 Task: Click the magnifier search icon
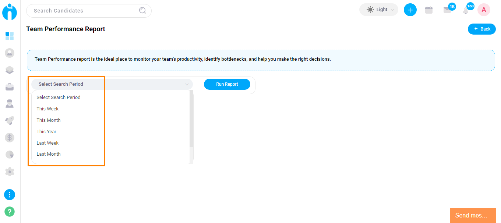[142, 11]
